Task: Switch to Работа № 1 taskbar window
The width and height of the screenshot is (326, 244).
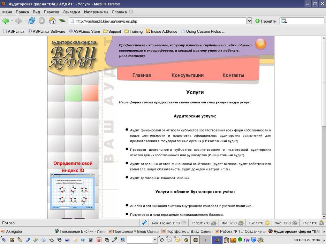Action: [241, 231]
